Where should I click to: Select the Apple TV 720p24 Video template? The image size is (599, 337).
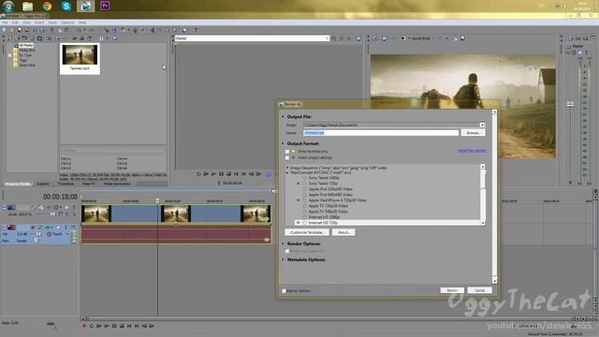click(x=329, y=206)
